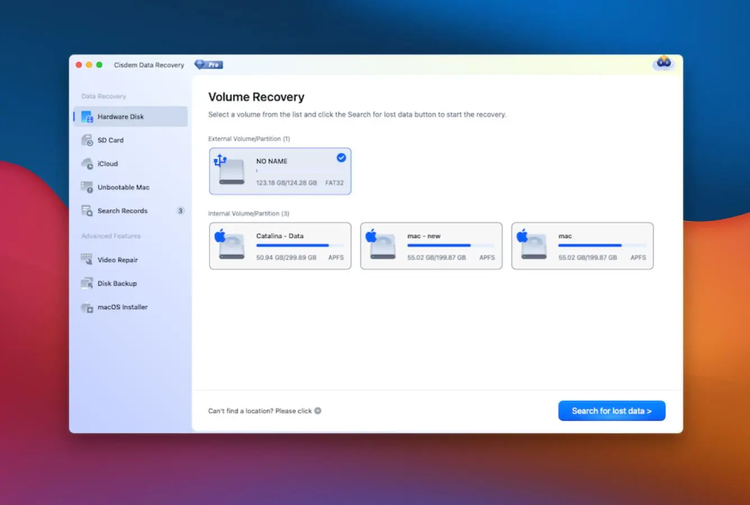
Task: Open Search Records list
Action: (130, 211)
